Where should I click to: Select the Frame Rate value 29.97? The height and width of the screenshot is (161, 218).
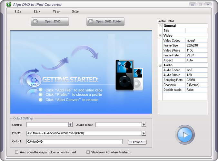pyautogui.click(x=196, y=55)
